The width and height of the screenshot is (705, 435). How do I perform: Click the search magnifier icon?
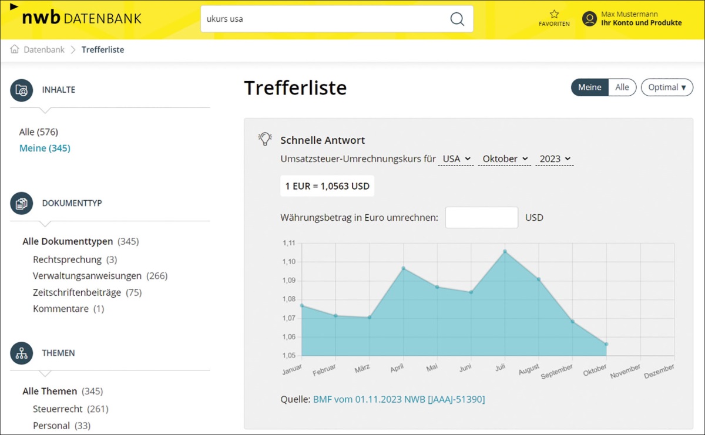[x=456, y=19]
